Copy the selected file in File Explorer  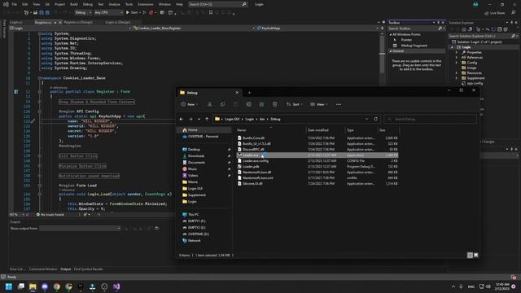[x=222, y=104]
